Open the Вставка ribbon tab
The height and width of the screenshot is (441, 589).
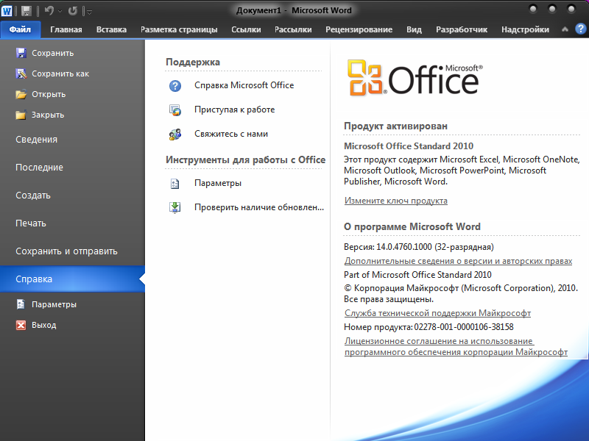click(111, 29)
